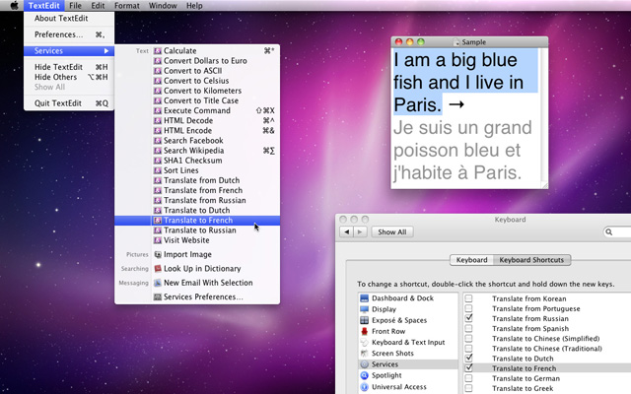Click the New Email With Selection icon

click(x=158, y=283)
